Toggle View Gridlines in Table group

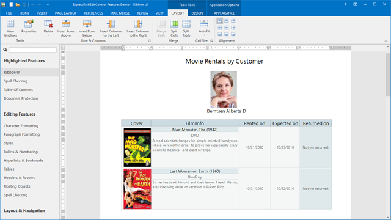pos(10,28)
